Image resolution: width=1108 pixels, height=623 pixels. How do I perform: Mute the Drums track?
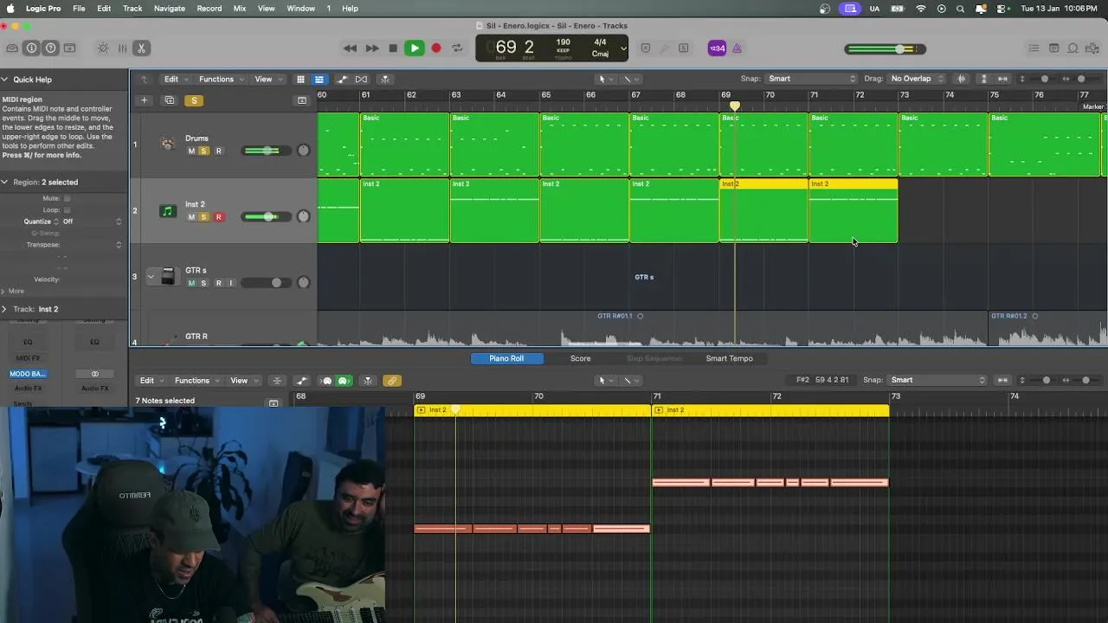191,151
